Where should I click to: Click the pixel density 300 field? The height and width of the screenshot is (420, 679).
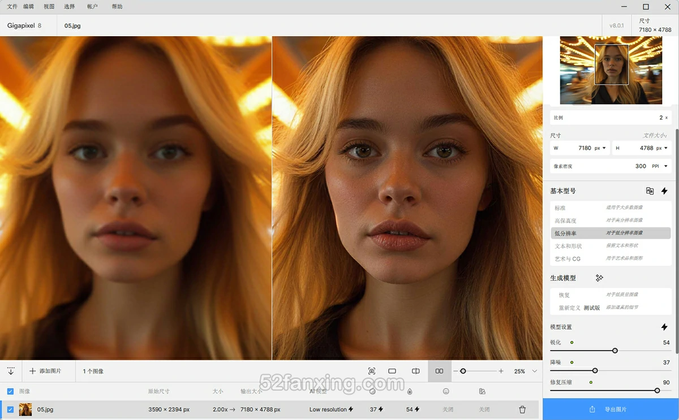tap(611, 166)
